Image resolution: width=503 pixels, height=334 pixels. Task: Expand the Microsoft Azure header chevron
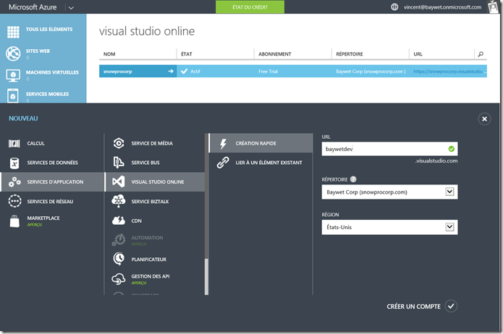[71, 7]
